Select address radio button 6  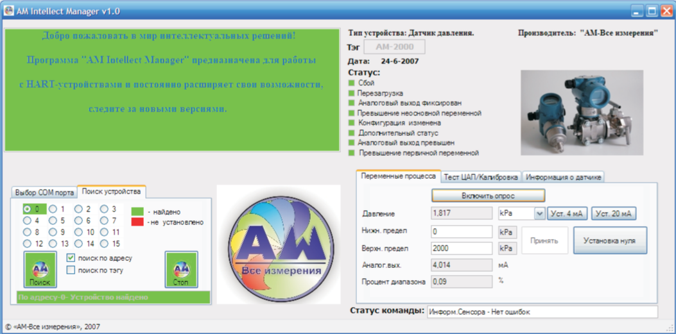78,221
